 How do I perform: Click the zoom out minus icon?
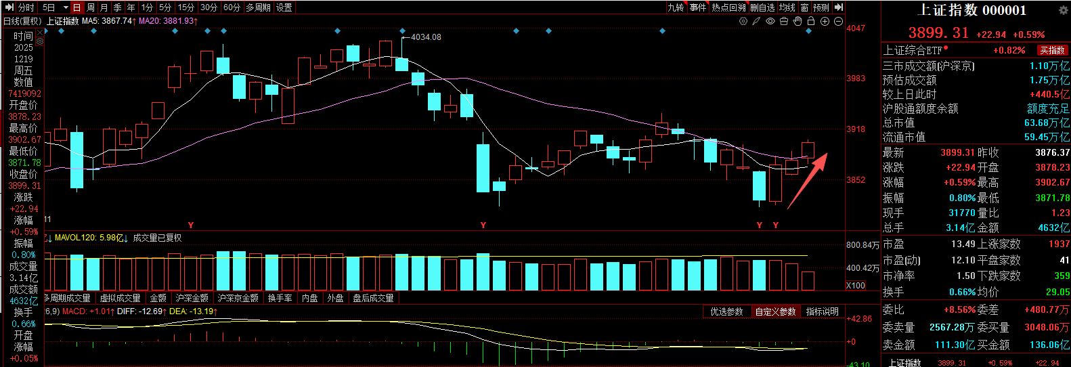click(x=838, y=21)
